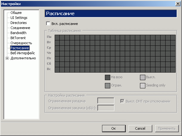Click the Ограниченная раздача input field
Image resolution: width=182 pixels, height=136 pixels.
click(x=106, y=101)
